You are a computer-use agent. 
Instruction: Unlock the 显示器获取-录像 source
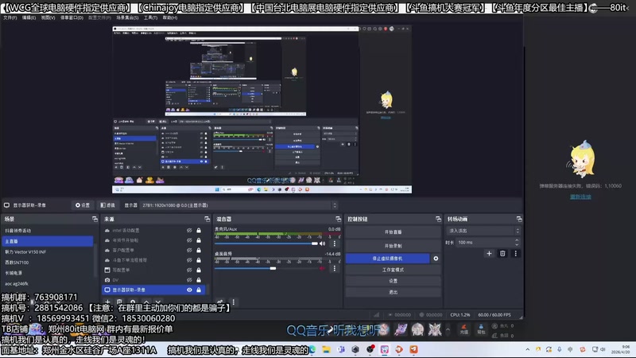click(x=199, y=290)
